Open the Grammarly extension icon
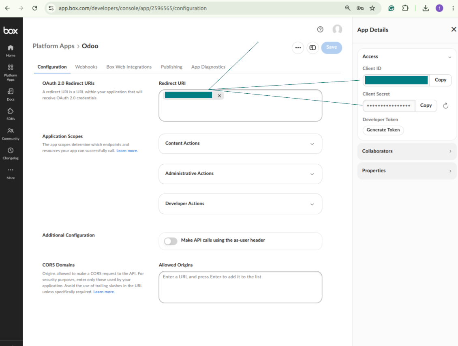Viewport: 458px width, 346px height. click(392, 8)
